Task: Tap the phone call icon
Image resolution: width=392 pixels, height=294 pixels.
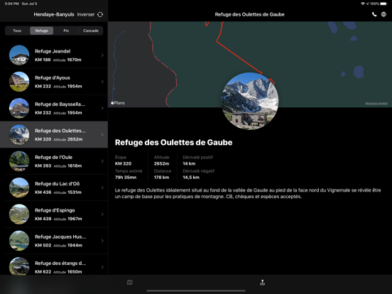Action: (374, 14)
